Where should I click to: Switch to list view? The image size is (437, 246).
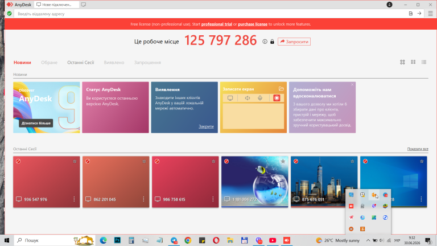coord(424,62)
